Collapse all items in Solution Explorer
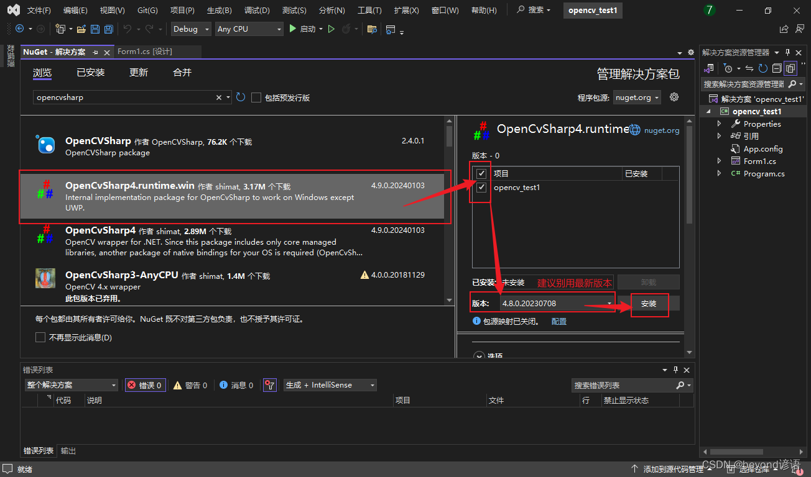Screen dimensions: 811x477 (777, 68)
